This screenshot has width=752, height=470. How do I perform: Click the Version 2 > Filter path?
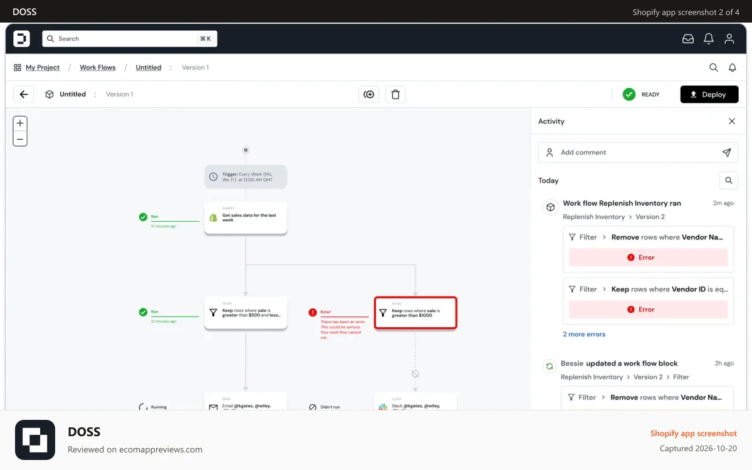pyautogui.click(x=661, y=377)
